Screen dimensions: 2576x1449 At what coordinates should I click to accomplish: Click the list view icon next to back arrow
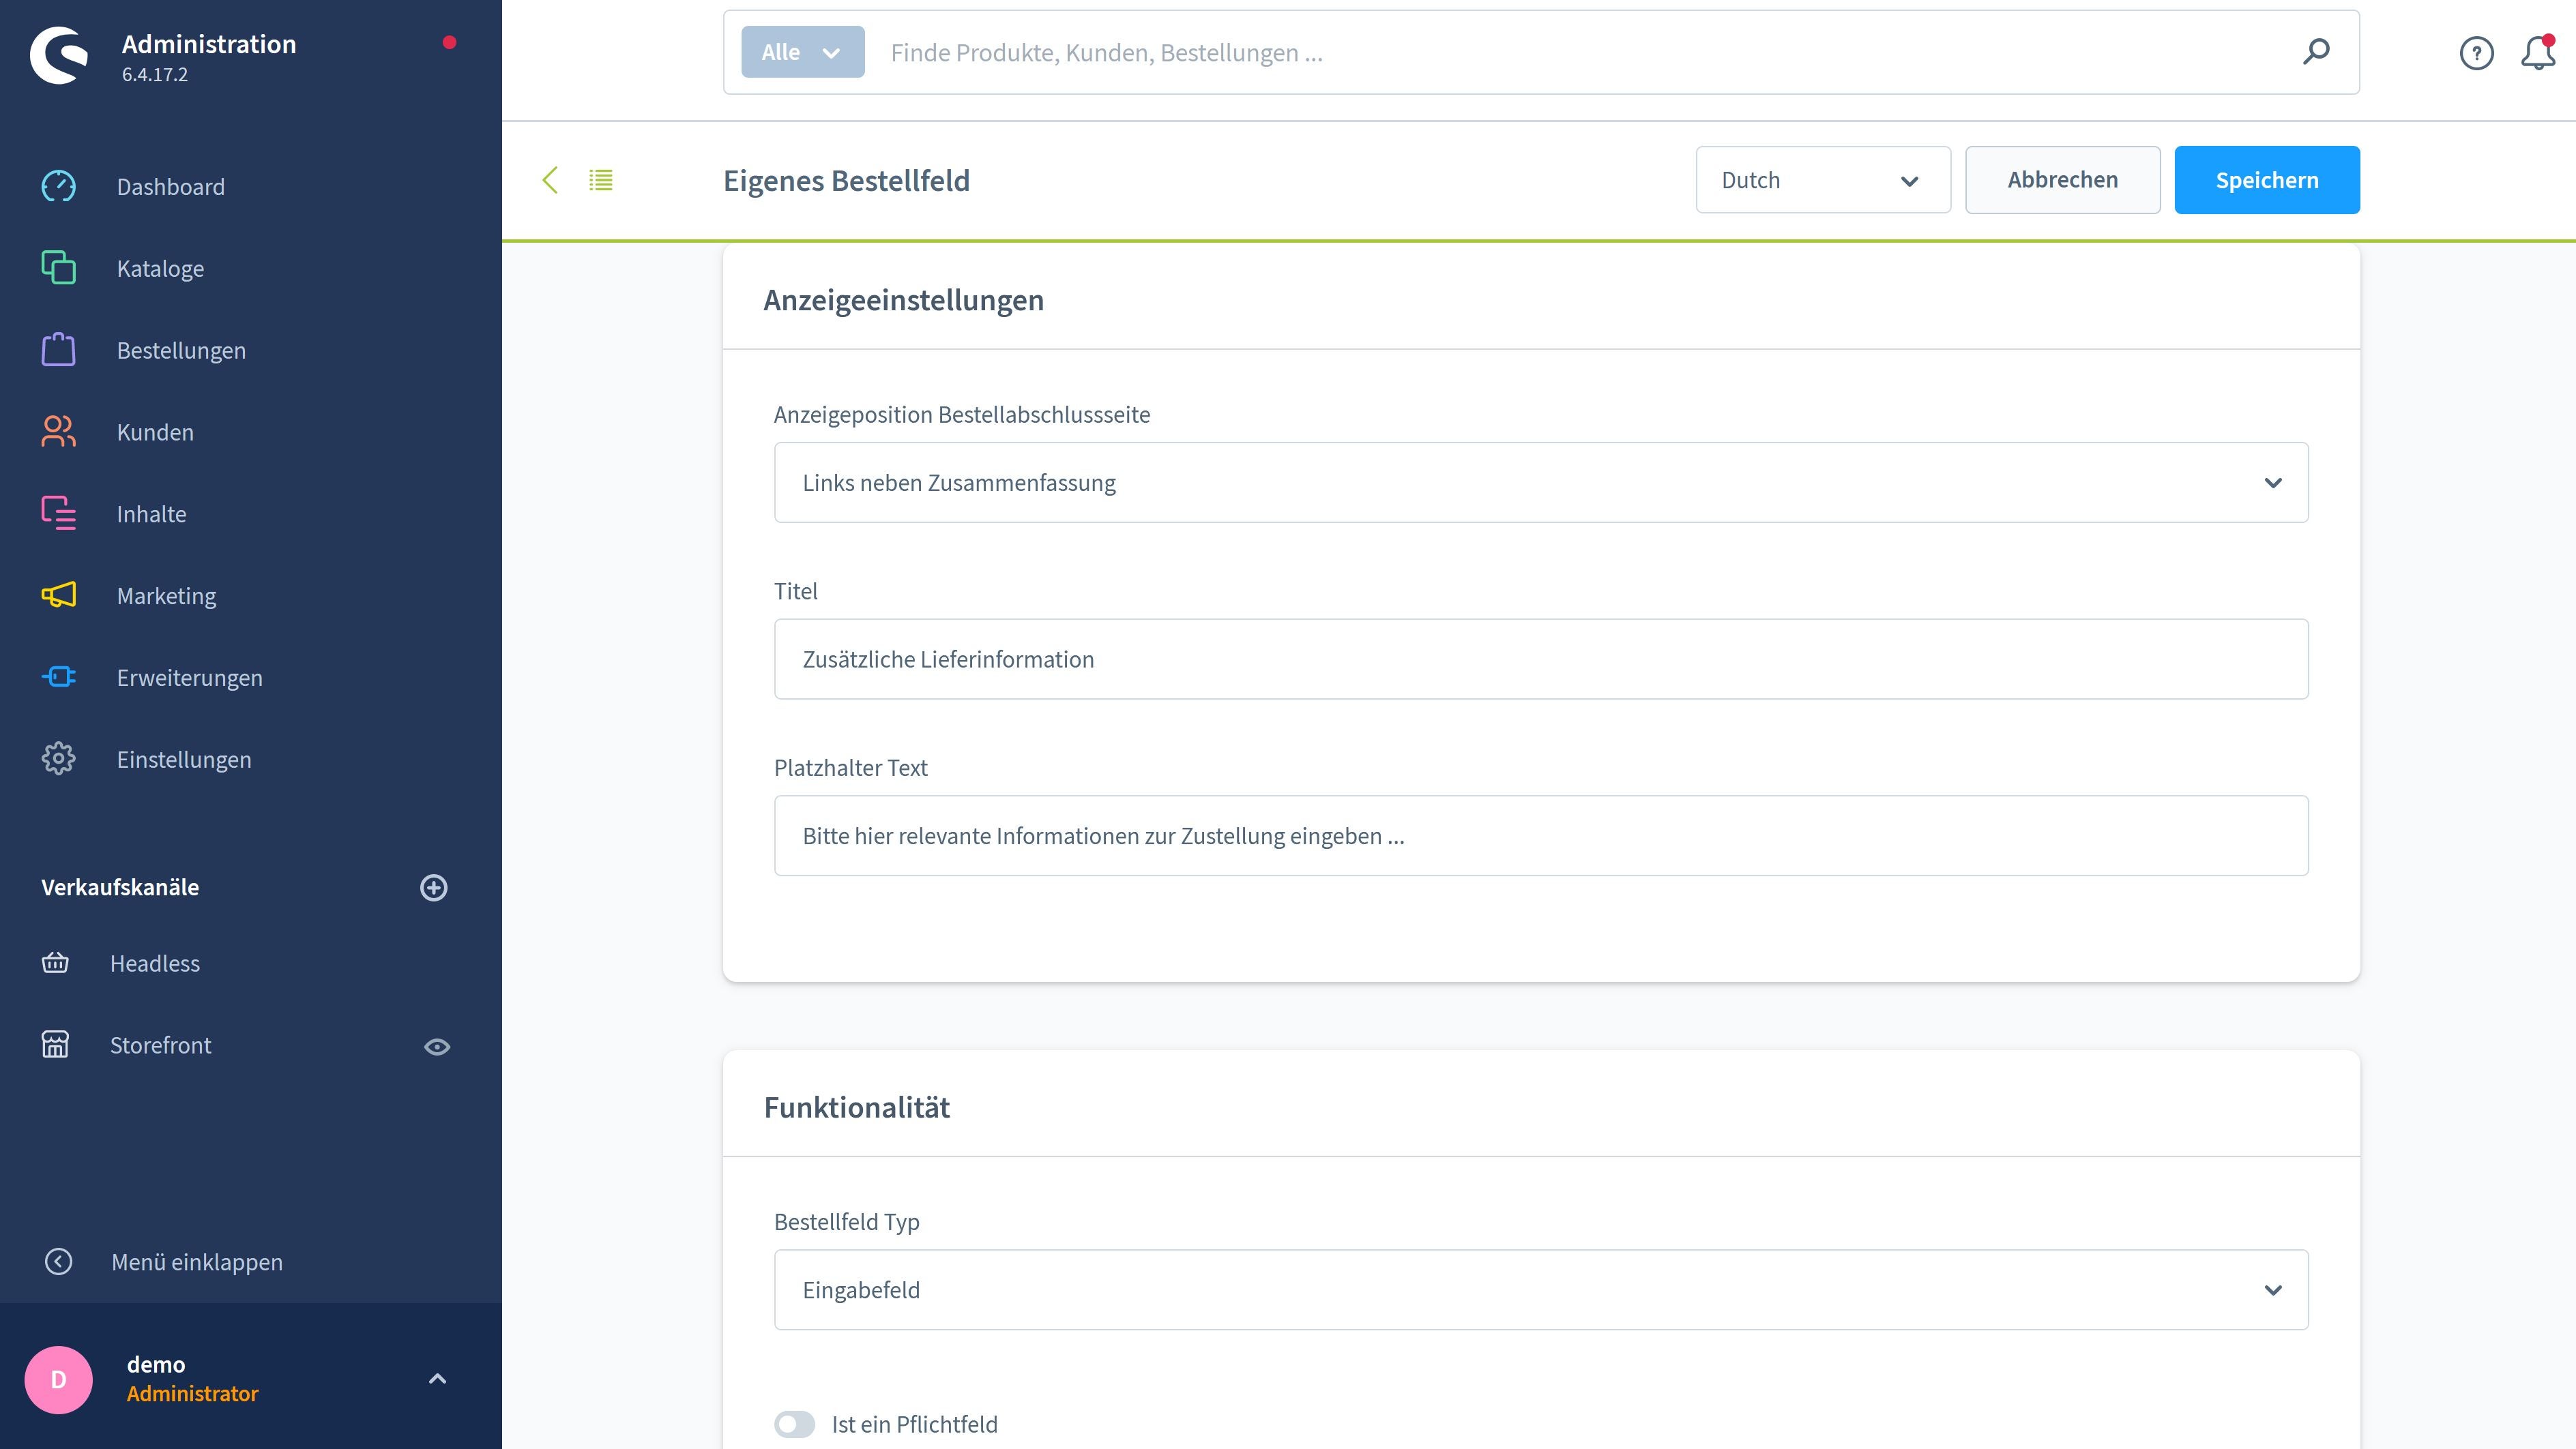click(x=602, y=179)
